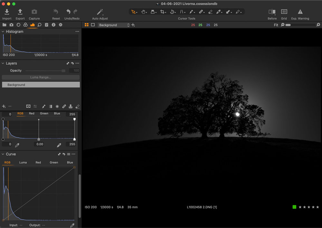The image size is (322, 228).
Task: Open the Adjustments clipboard tool tab
Action: (x=47, y=25)
